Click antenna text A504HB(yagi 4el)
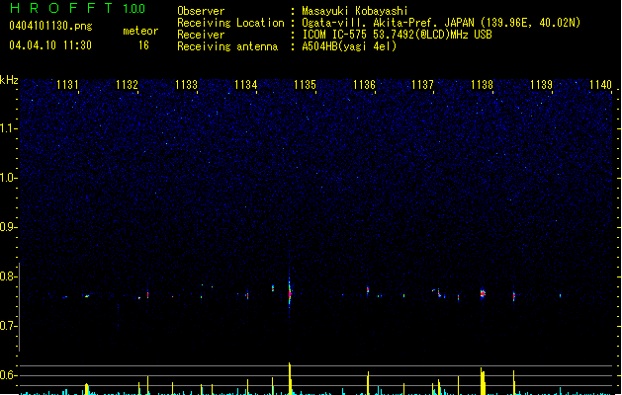 pyautogui.click(x=349, y=46)
